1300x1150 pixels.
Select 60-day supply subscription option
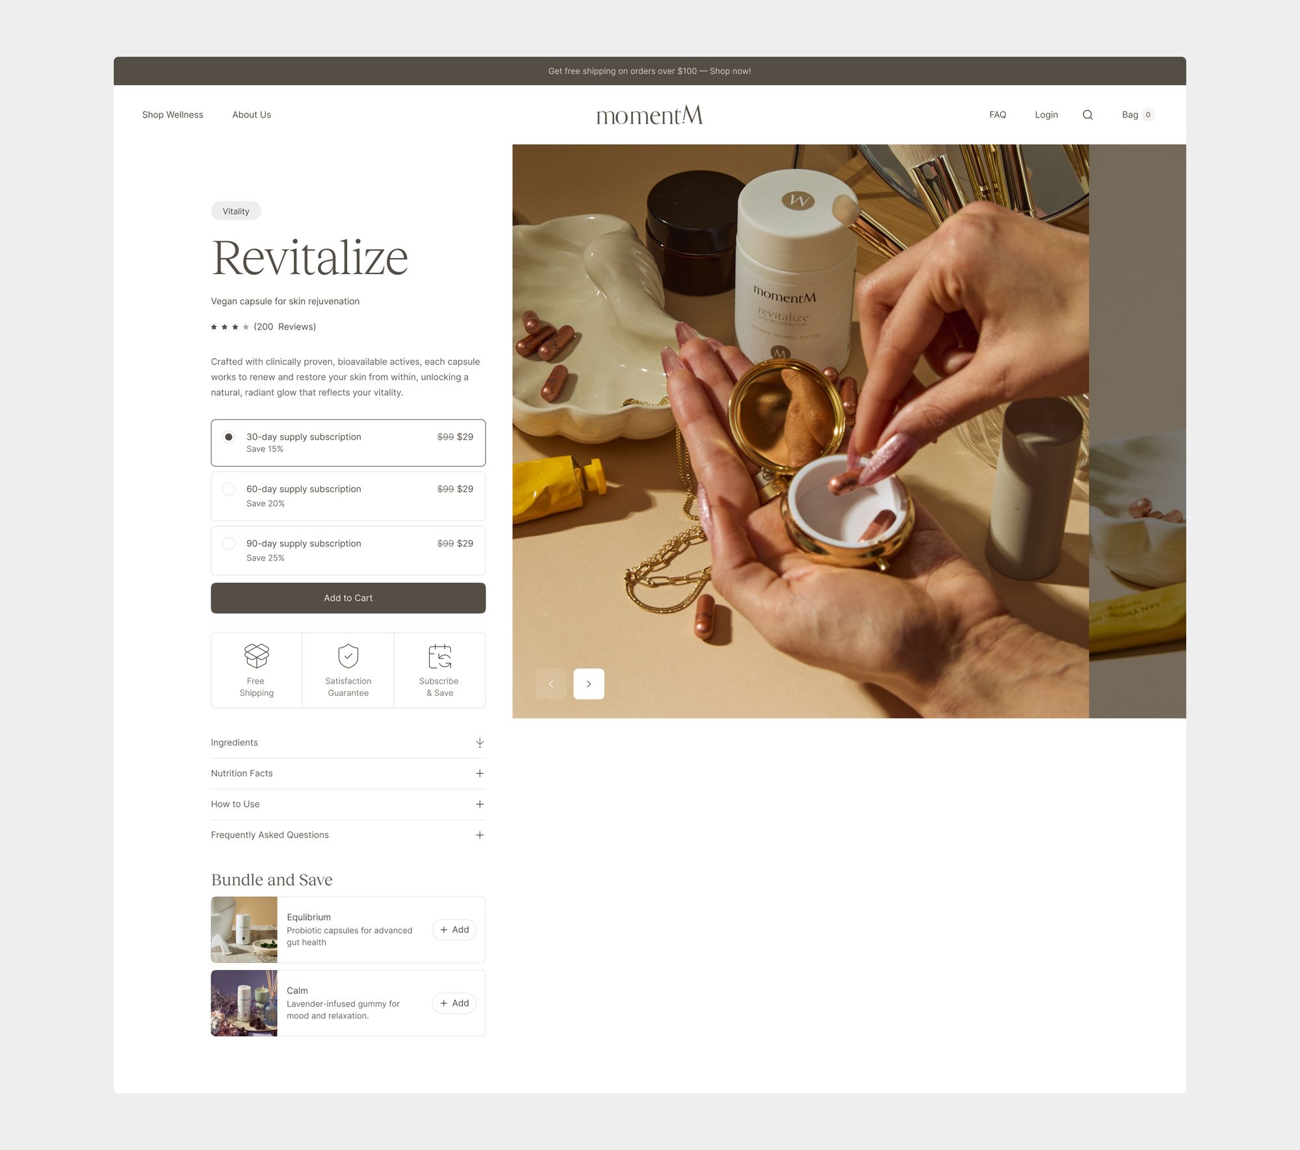pyautogui.click(x=348, y=496)
